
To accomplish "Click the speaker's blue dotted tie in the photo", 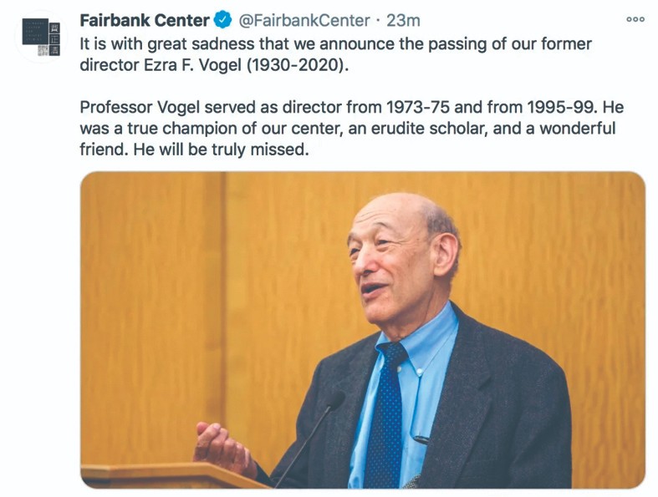I will (x=386, y=415).
